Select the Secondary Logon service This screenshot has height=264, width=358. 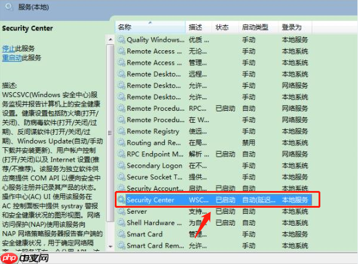click(154, 165)
